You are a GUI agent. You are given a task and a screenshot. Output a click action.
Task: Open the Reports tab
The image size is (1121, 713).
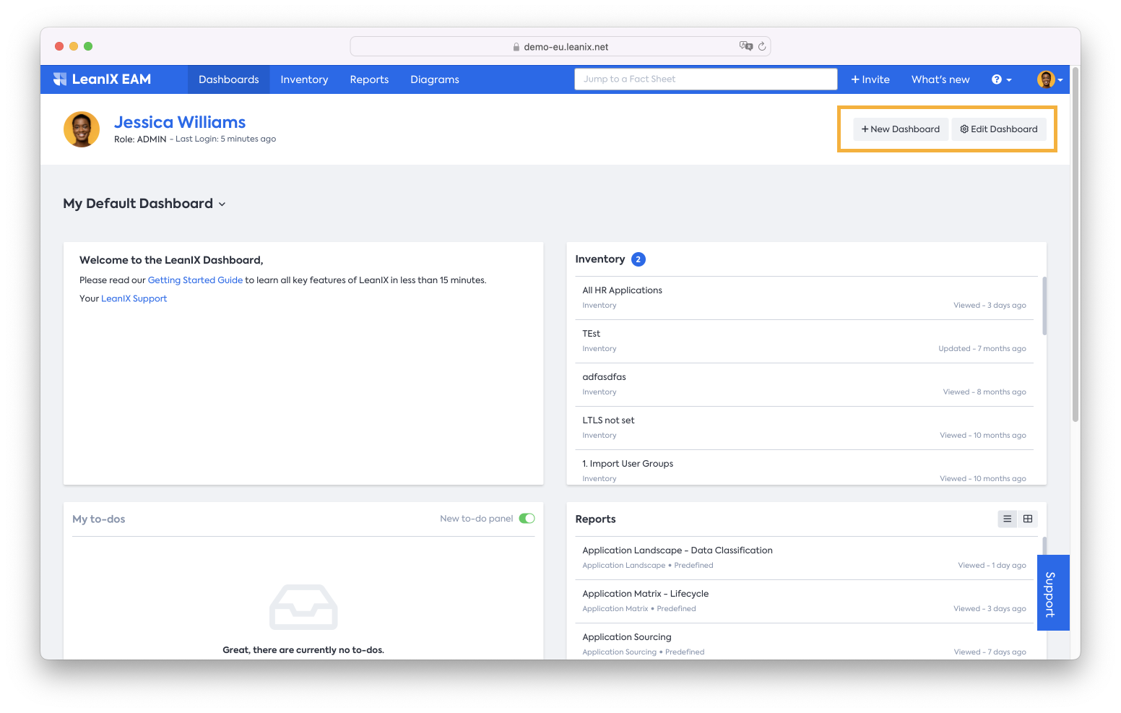coord(369,79)
